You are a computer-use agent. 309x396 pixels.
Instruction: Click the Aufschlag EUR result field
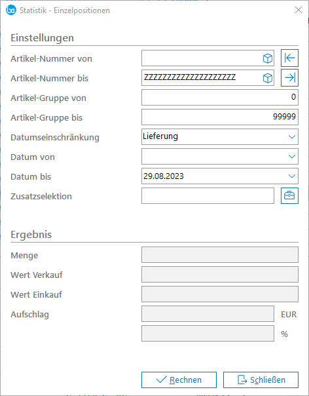click(x=208, y=314)
